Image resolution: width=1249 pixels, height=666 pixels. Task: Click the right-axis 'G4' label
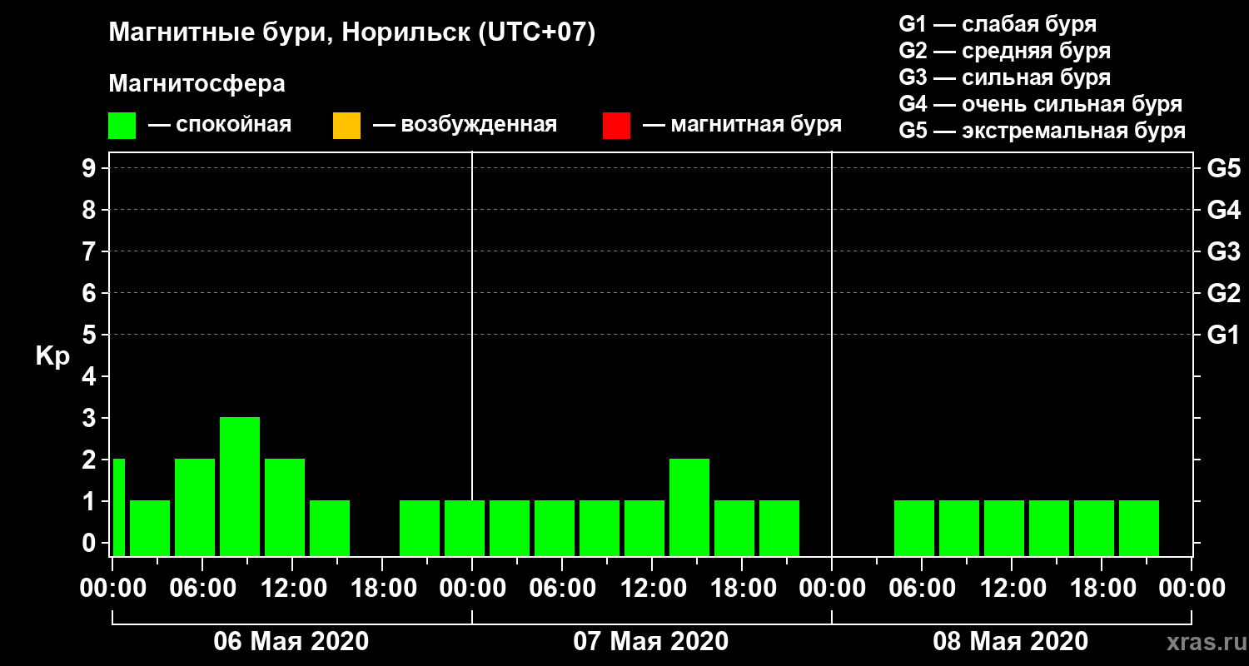point(1223,211)
